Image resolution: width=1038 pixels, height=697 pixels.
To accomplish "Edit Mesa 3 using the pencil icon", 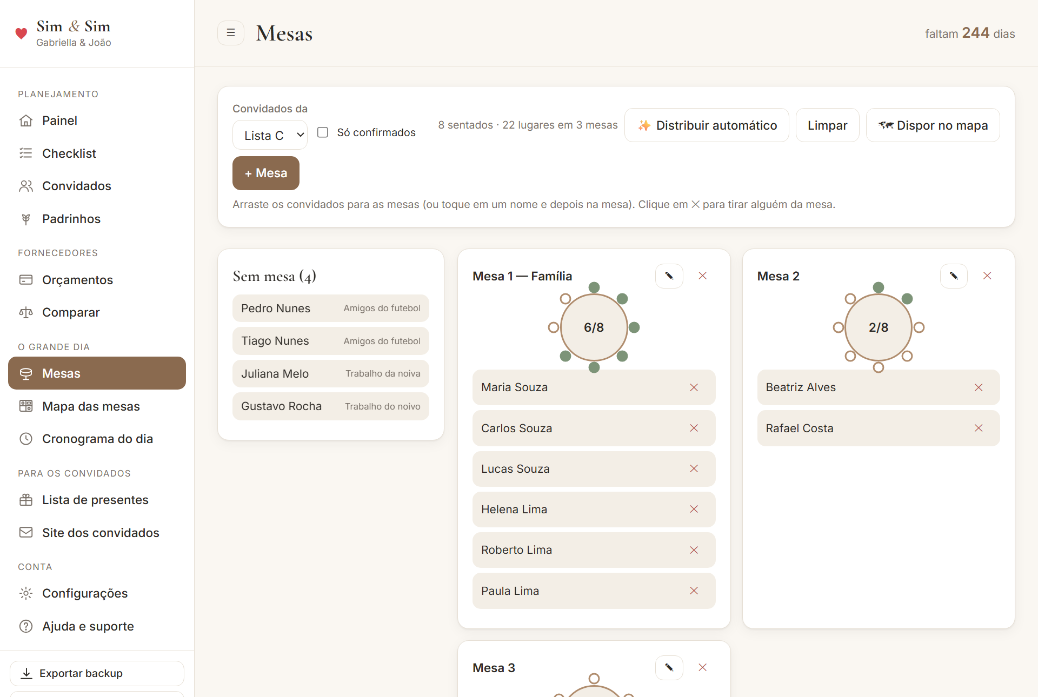I will point(669,668).
